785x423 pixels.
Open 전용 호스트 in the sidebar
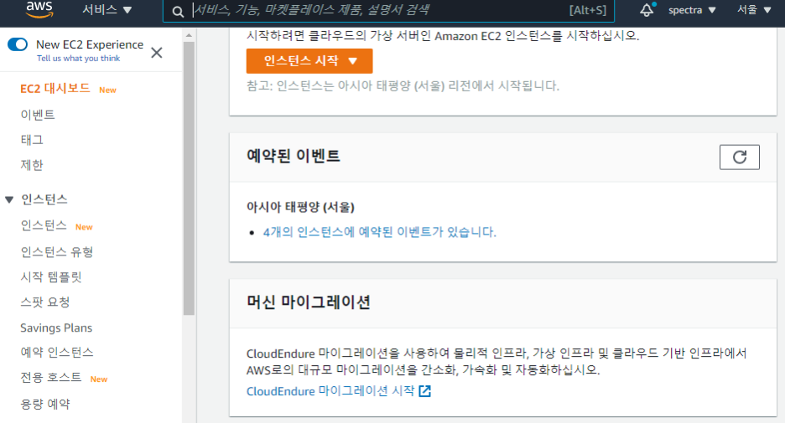click(x=50, y=378)
